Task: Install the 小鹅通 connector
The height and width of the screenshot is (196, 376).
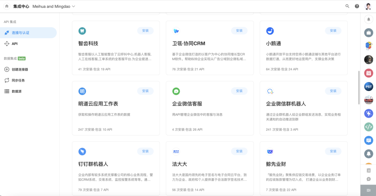Action: (333, 31)
